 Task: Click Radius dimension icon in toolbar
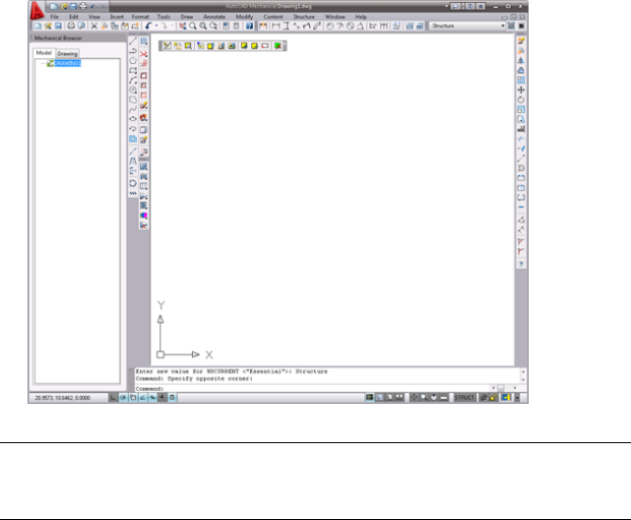tap(330, 26)
